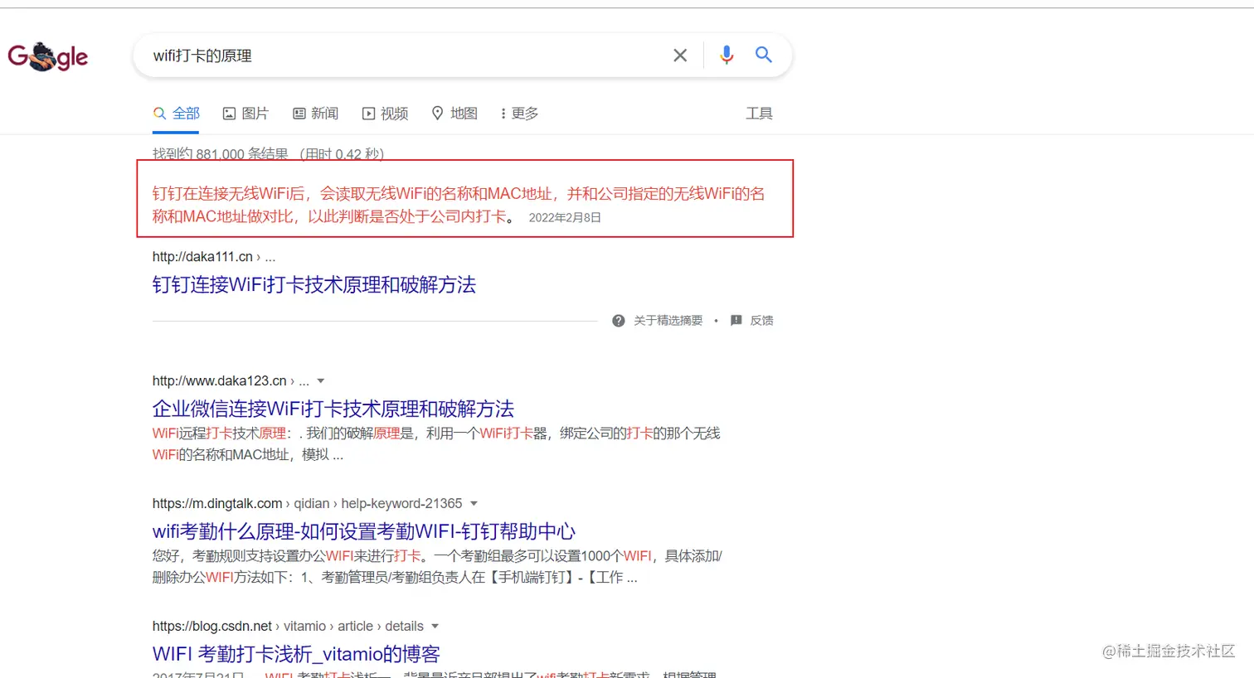Screen dimensions: 1254x678
Task: Click the question mark icon beside 关于精选摘要
Action: coord(619,321)
